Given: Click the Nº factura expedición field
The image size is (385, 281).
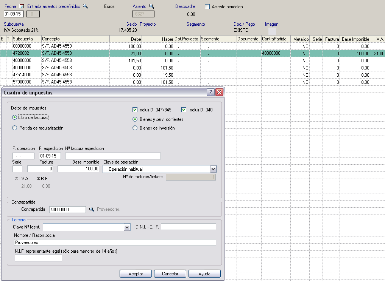Looking at the screenshot, I should point(113,156).
